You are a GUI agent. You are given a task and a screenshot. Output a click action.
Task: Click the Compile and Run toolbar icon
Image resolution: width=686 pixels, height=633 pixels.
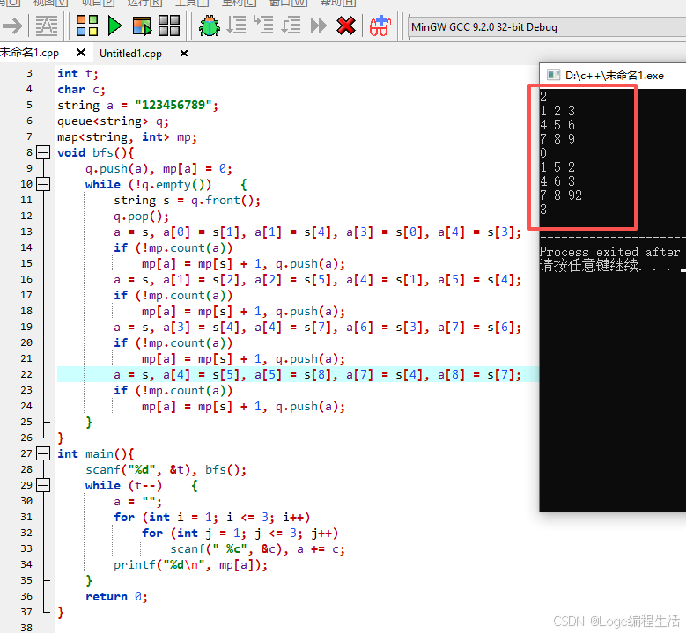pos(142,26)
